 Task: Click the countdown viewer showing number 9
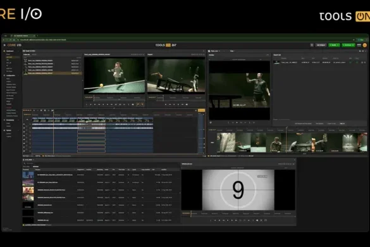238,189
